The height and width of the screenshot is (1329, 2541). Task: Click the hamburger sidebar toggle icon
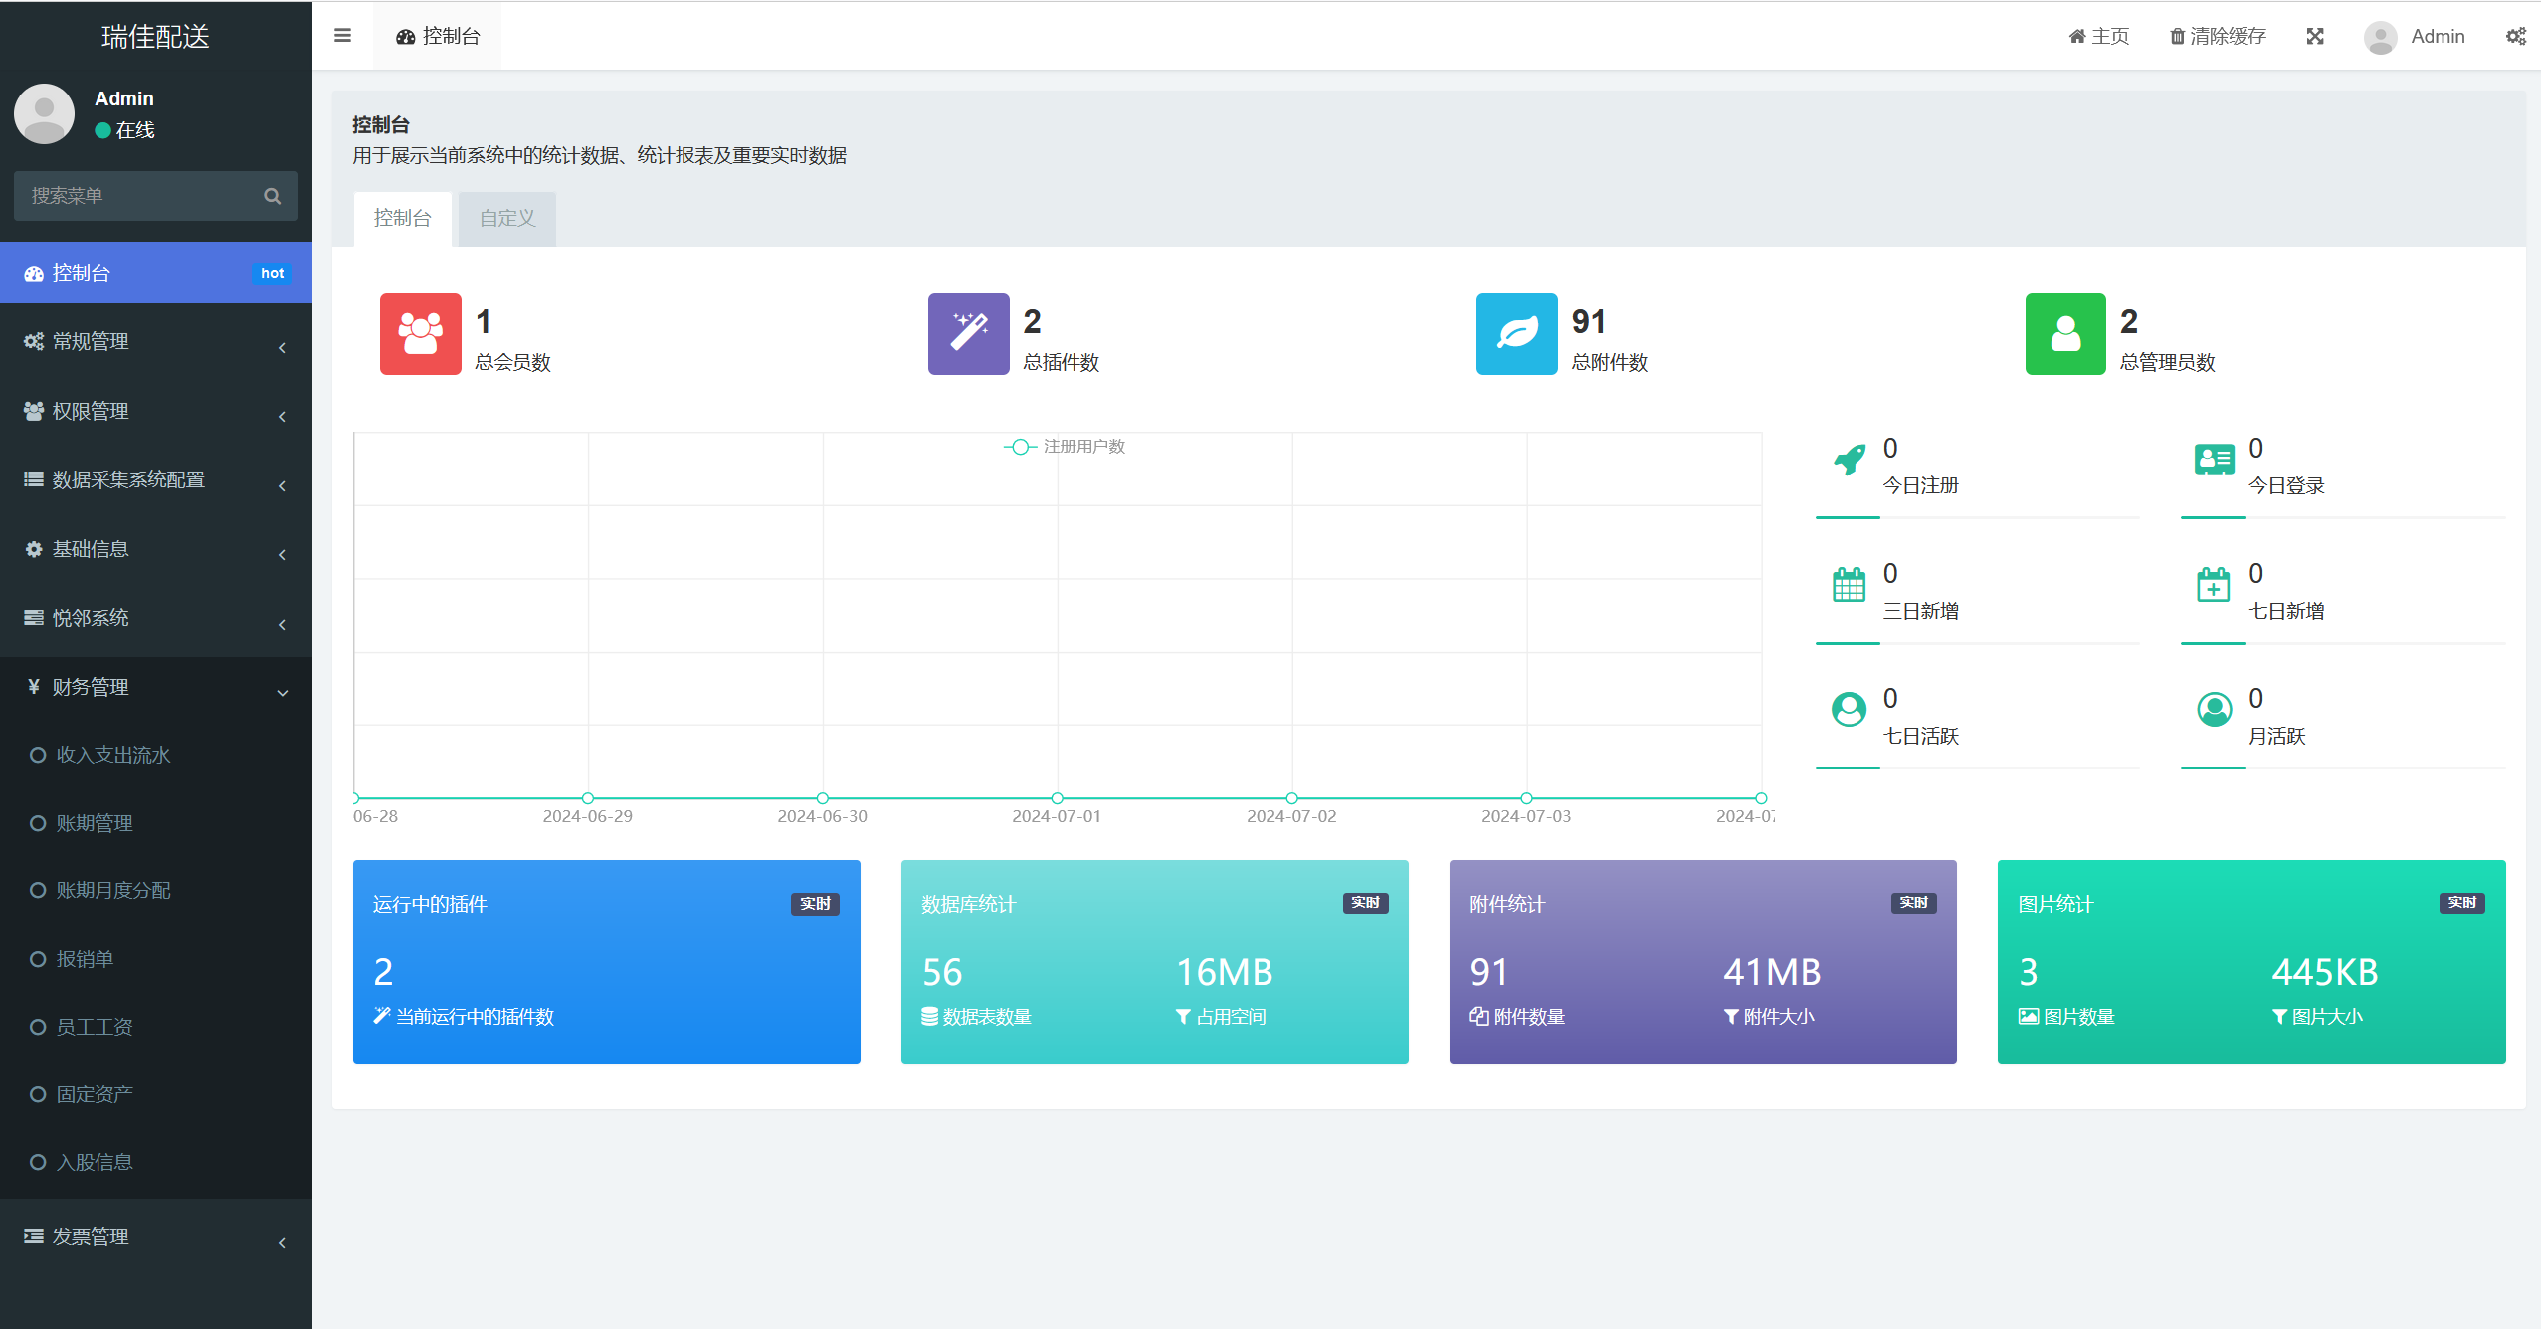[342, 36]
